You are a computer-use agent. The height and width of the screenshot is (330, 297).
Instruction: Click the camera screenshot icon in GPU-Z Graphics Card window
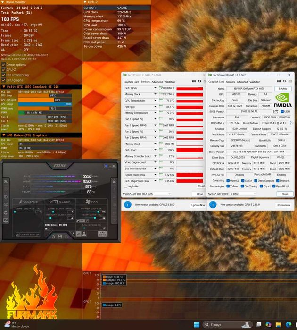tap(279, 81)
